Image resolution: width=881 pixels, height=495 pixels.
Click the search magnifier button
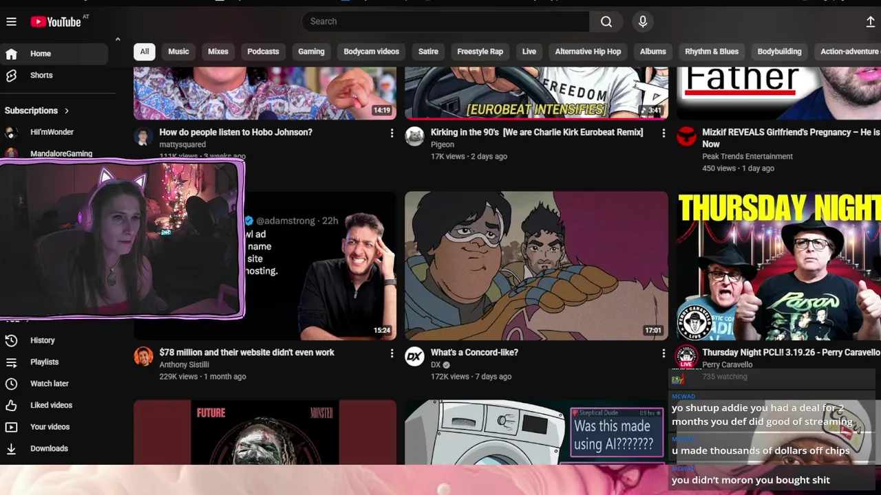[x=606, y=21]
